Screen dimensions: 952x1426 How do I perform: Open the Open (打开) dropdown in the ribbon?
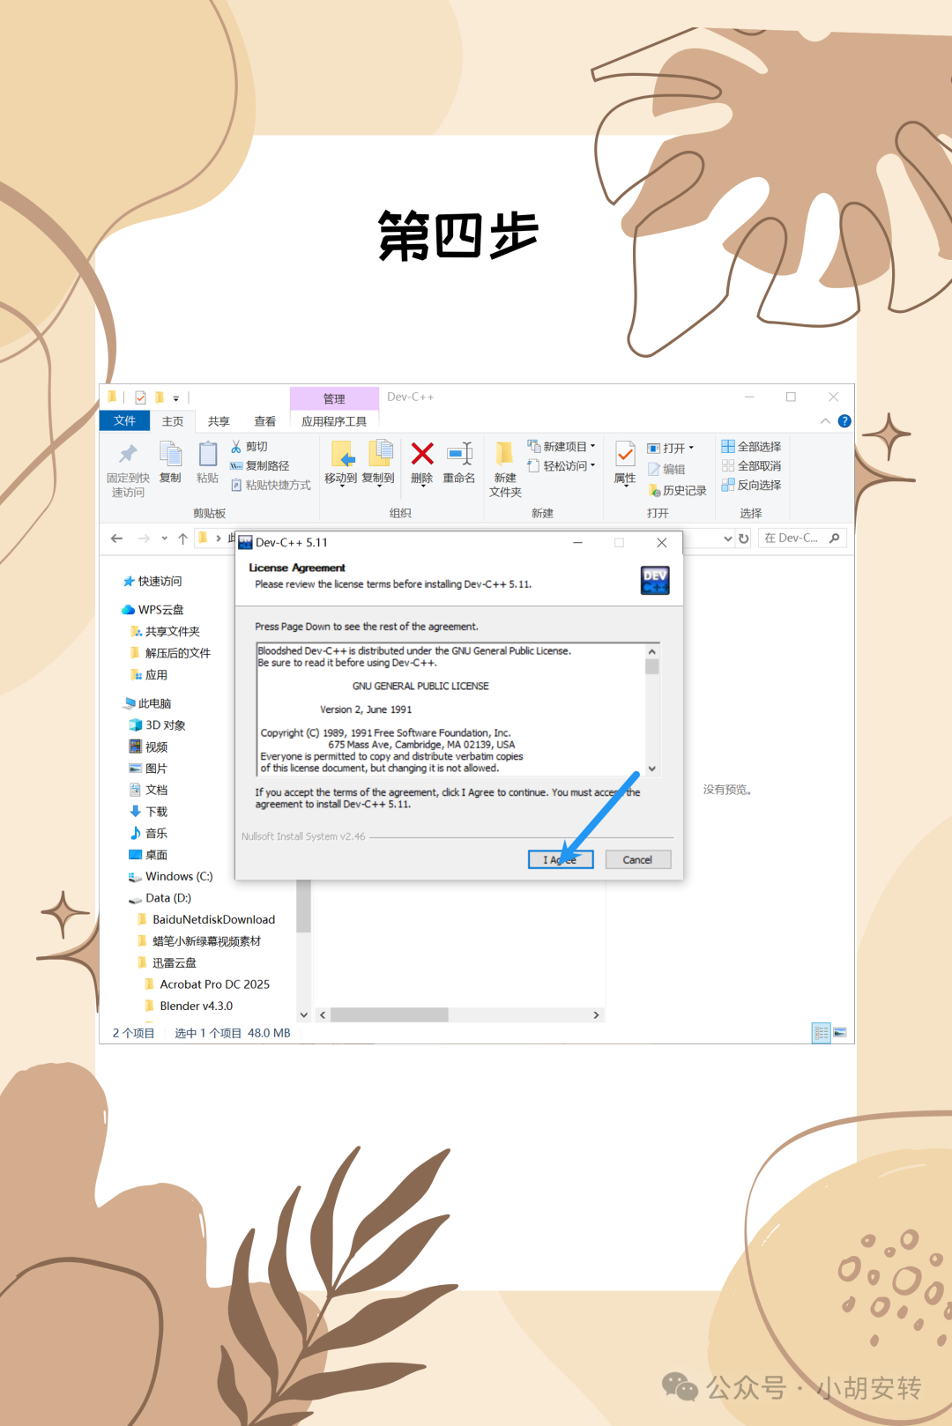(x=671, y=449)
